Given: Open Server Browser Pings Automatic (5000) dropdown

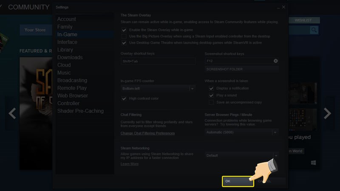Looking at the screenshot, I should click(241, 132).
